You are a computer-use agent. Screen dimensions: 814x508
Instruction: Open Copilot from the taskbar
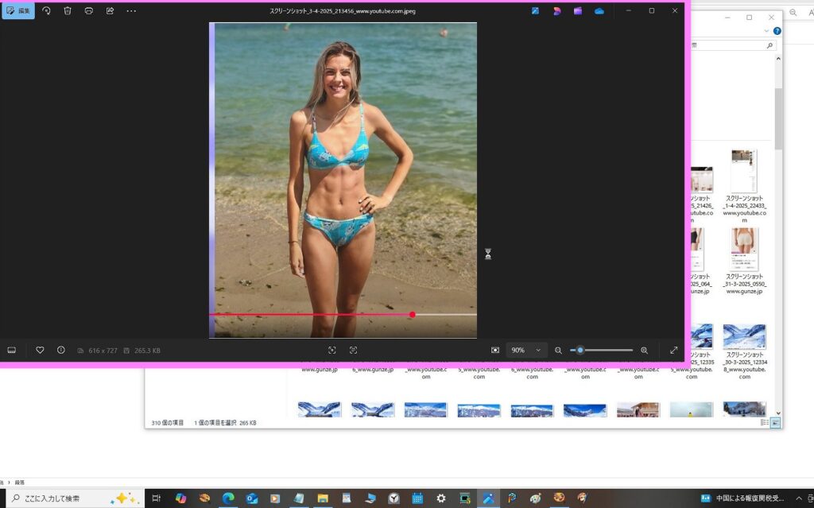[180, 498]
